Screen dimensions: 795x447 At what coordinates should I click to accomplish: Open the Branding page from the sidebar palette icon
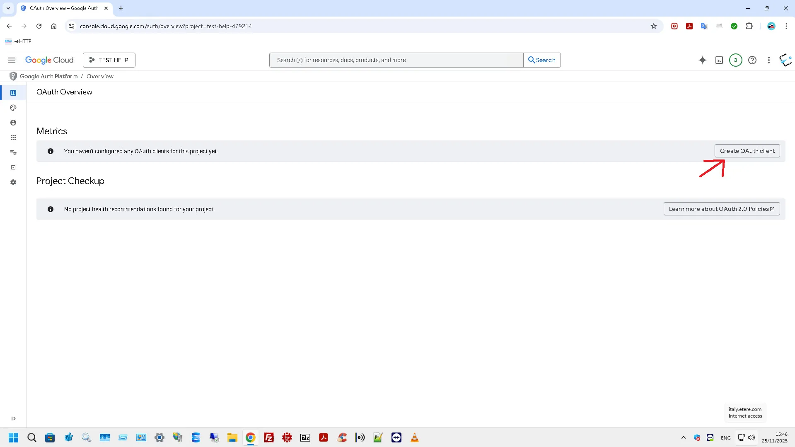(13, 108)
